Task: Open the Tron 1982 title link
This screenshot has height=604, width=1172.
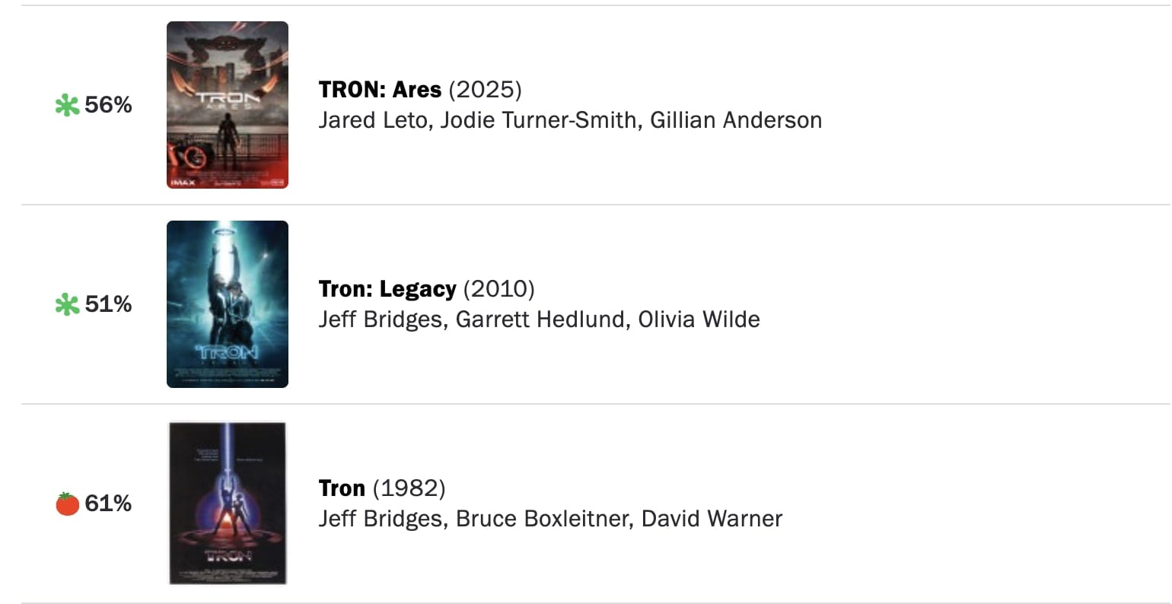Action: coord(342,488)
